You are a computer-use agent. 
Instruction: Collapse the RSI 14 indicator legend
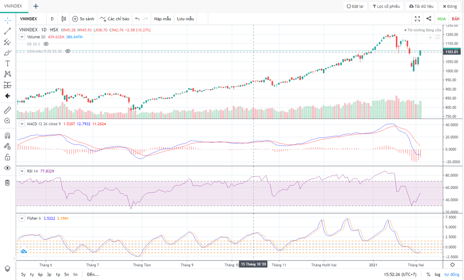[x=22, y=171]
